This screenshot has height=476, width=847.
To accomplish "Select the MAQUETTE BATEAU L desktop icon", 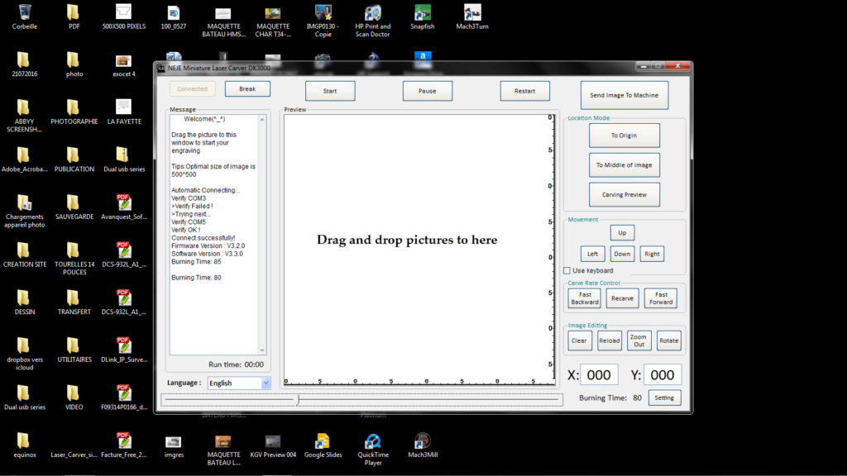I will [223, 450].
